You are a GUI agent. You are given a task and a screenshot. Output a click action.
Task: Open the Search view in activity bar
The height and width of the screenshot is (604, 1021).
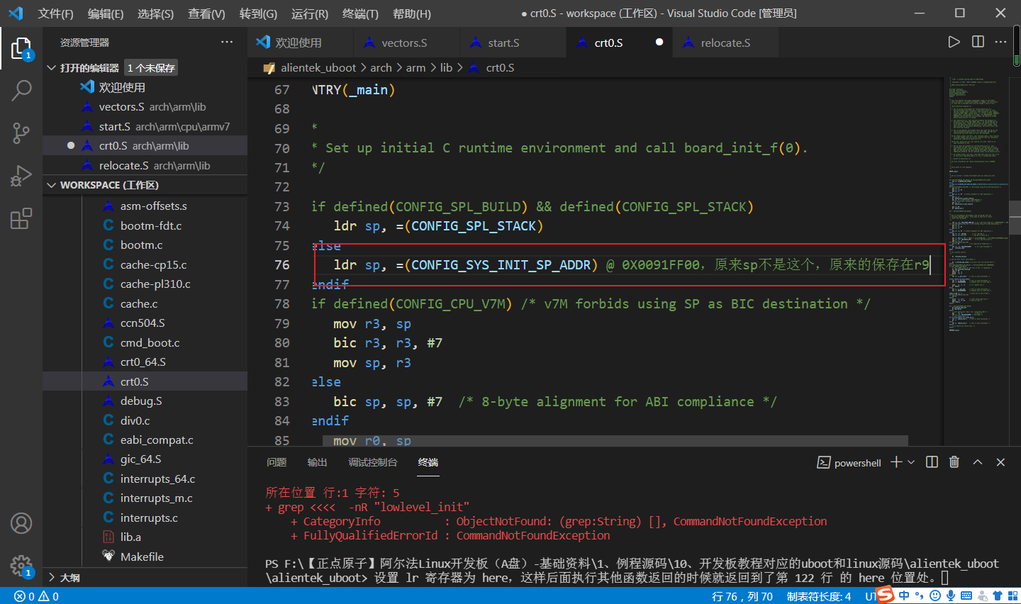coord(21,90)
